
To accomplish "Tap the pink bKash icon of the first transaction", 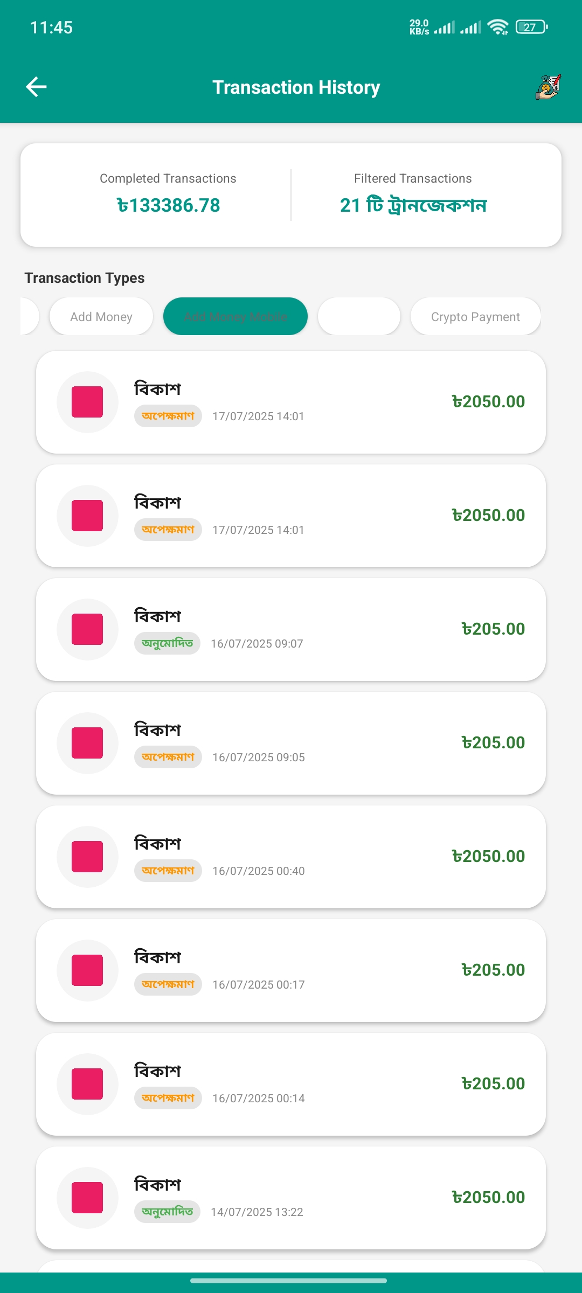I will pos(87,402).
